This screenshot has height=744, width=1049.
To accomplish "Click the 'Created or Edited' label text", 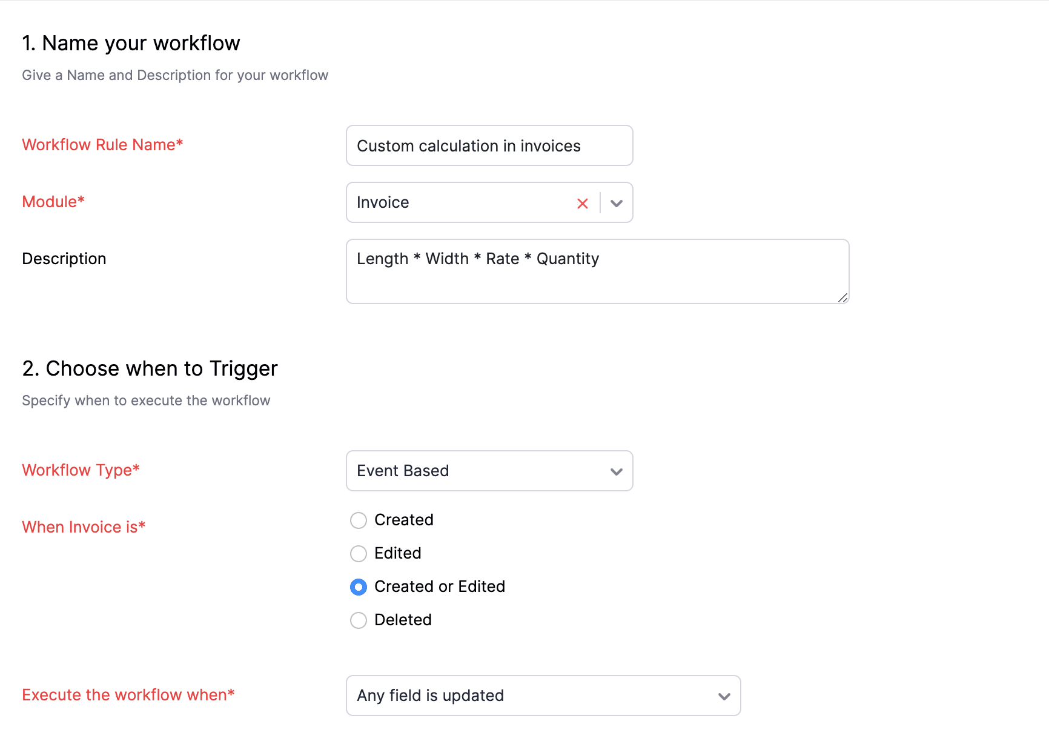I will click(x=440, y=586).
